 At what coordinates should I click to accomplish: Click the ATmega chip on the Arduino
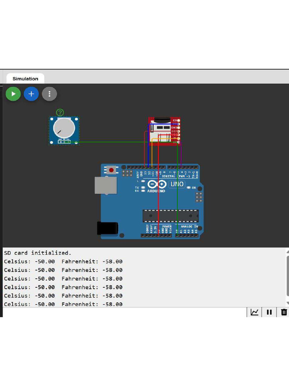(x=171, y=216)
